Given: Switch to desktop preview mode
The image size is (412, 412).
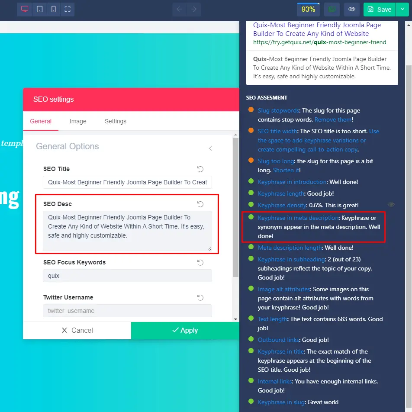Looking at the screenshot, I should tap(24, 9).
